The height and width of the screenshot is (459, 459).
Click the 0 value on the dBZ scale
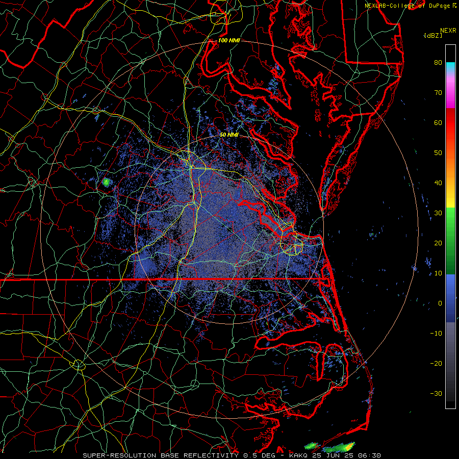[x=440, y=303]
